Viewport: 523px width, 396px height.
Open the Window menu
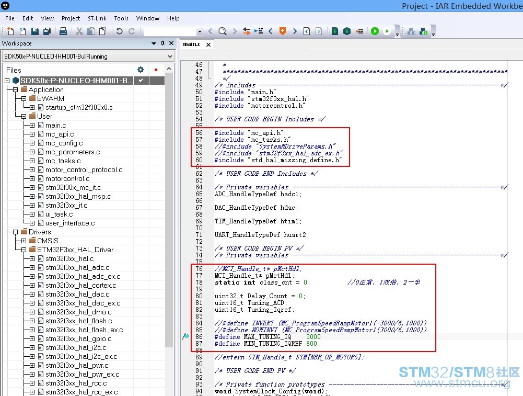tap(148, 18)
